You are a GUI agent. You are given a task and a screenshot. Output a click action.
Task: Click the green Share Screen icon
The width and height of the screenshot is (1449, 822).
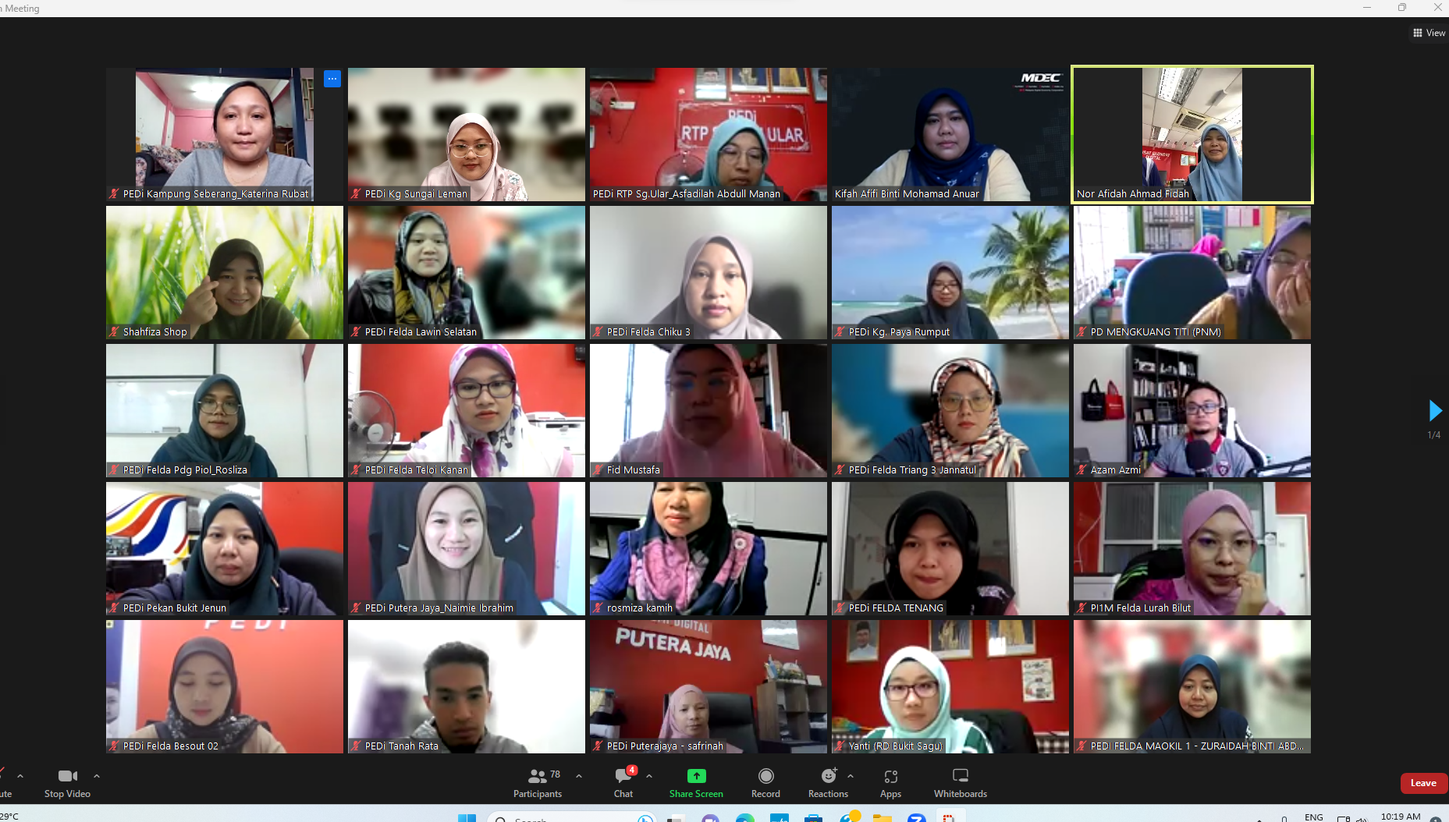(696, 776)
